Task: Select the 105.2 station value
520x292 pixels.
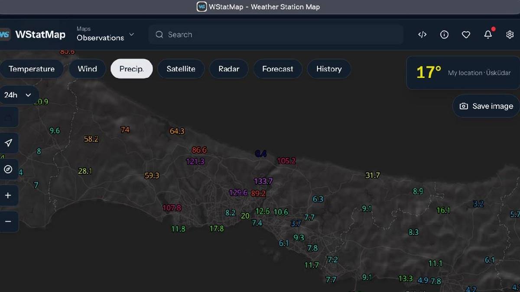Action: (286, 161)
